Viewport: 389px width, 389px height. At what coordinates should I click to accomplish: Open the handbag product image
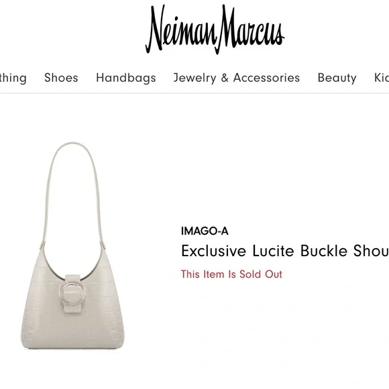[72, 245]
